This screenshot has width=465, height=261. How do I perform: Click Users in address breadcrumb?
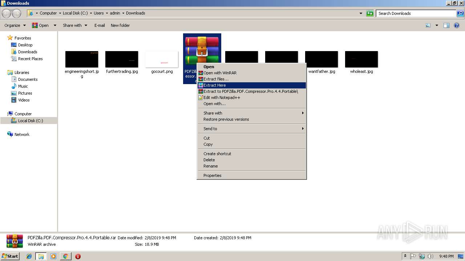[98, 13]
